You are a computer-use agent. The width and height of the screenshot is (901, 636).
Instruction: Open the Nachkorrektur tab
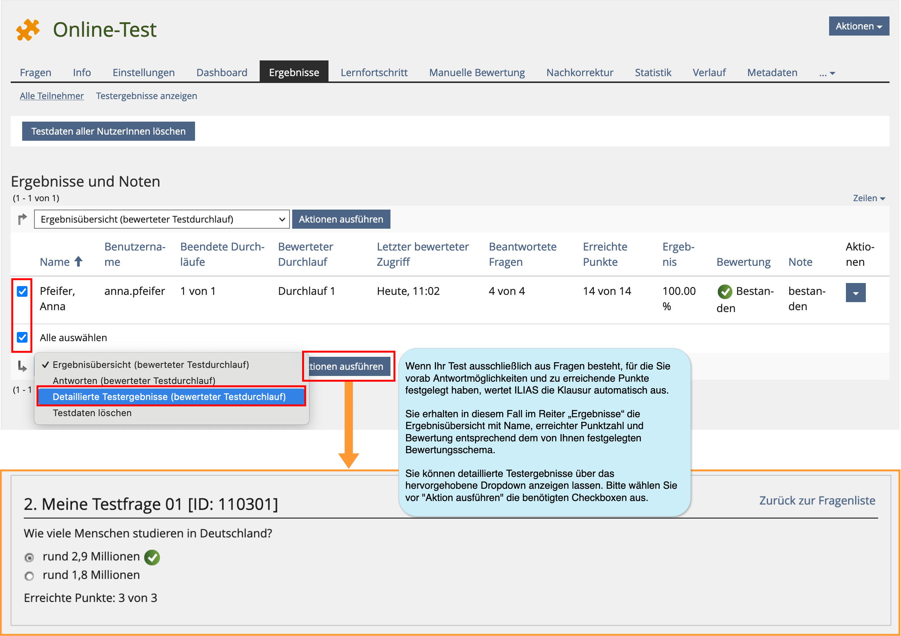click(580, 73)
